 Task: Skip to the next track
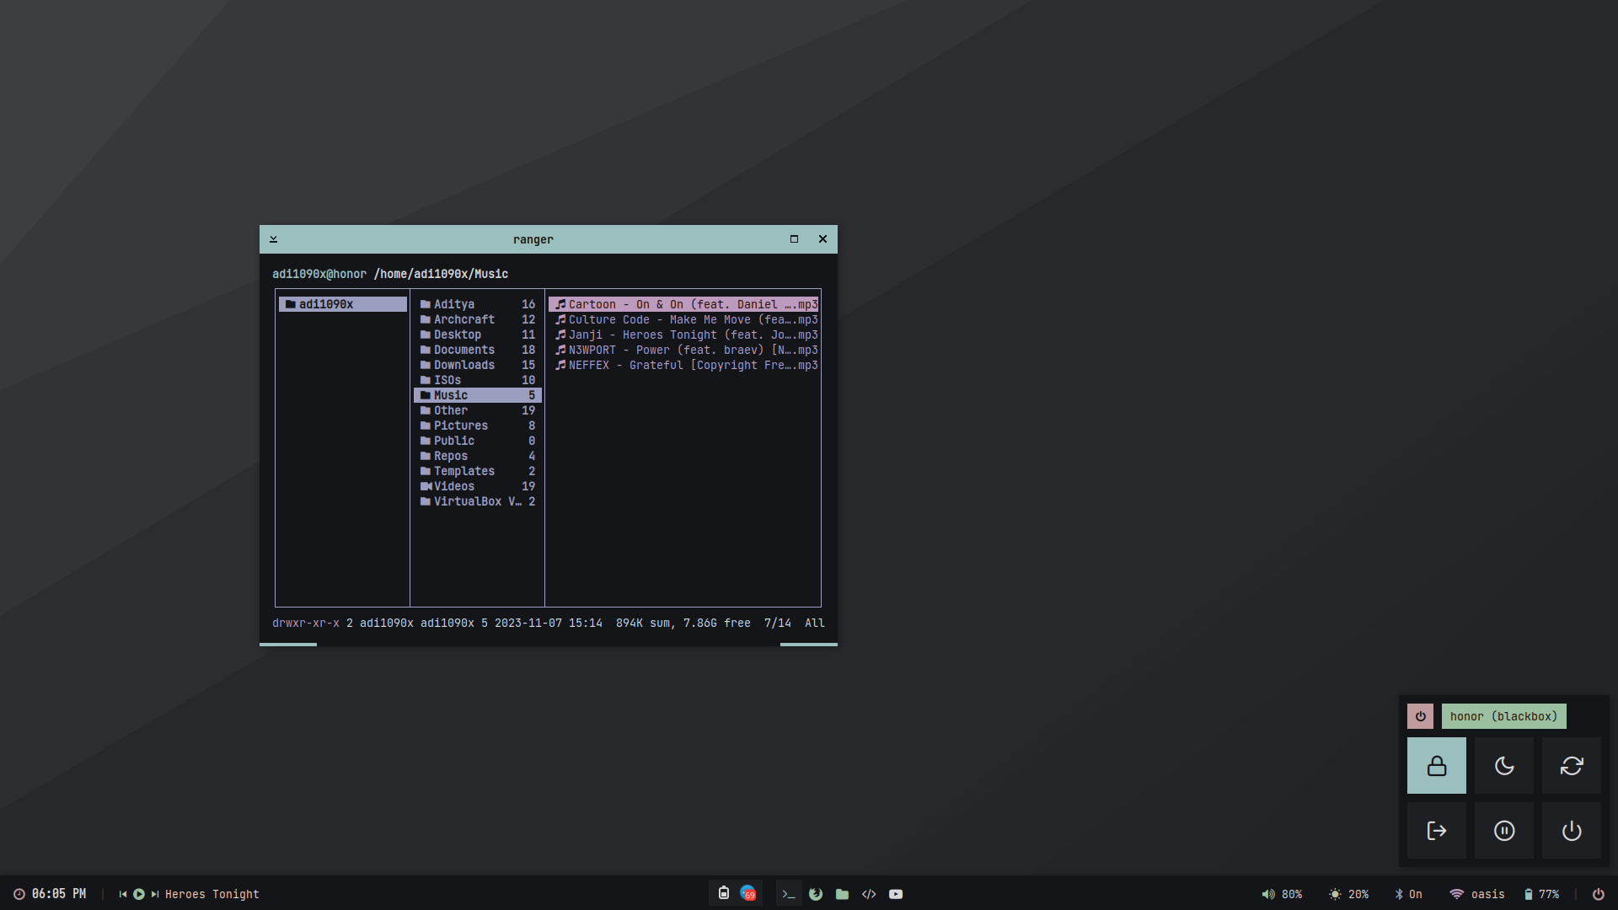pos(155,894)
